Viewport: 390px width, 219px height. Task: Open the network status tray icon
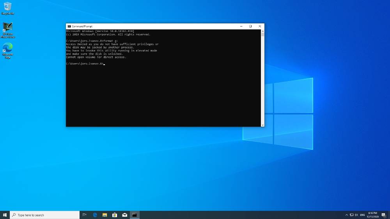(x=351, y=215)
